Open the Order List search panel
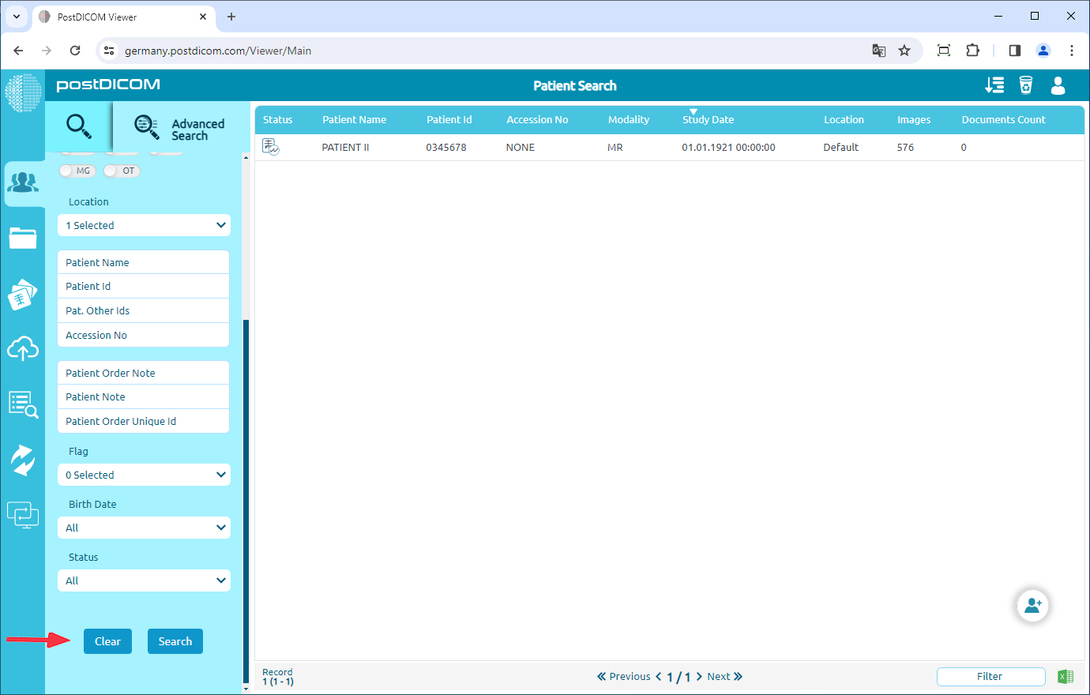This screenshot has width=1090, height=695. (x=24, y=404)
